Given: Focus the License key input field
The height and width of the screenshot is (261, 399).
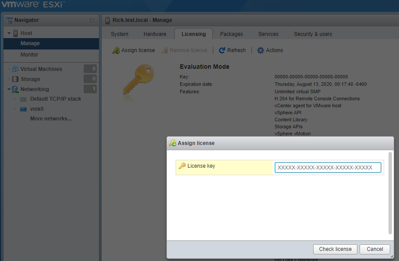Looking at the screenshot, I should 328,167.
